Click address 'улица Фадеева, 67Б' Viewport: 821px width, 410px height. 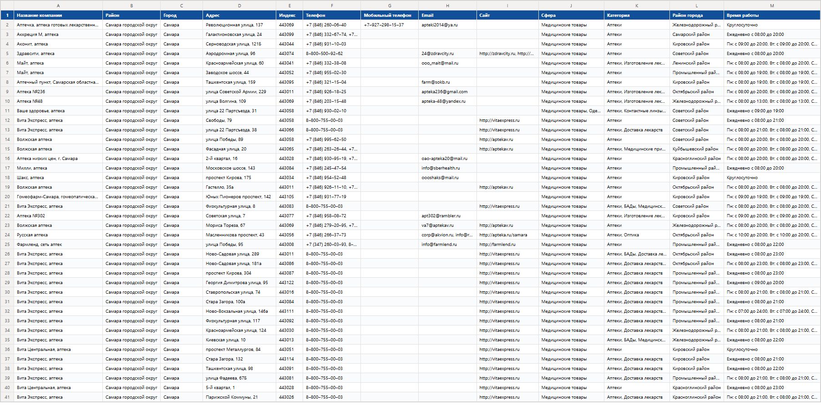click(239, 378)
